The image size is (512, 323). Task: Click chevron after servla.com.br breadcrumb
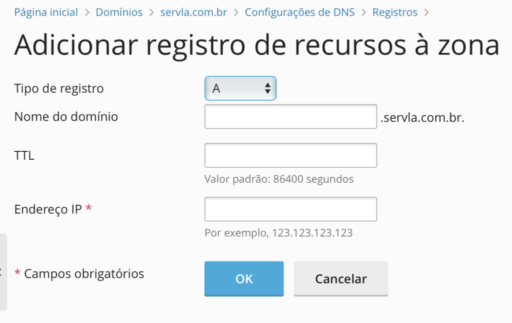click(x=236, y=13)
